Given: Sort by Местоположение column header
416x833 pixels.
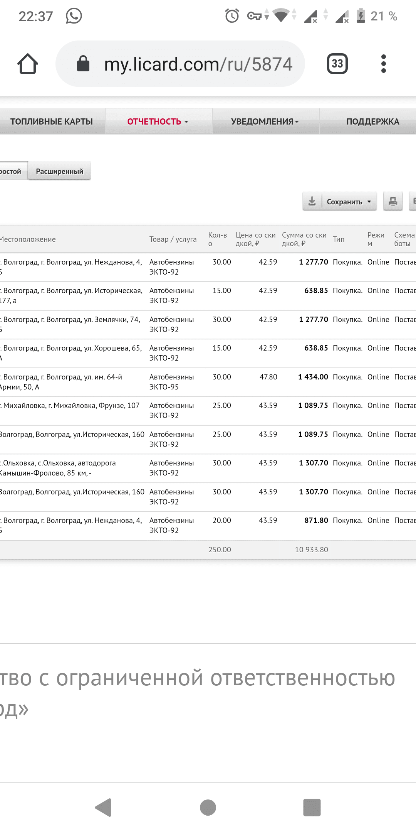Looking at the screenshot, I should click(28, 239).
